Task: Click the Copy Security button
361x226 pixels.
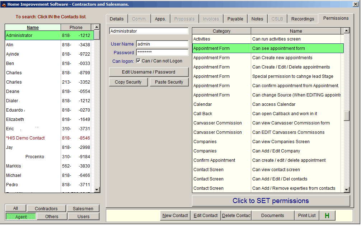Action: [128, 82]
